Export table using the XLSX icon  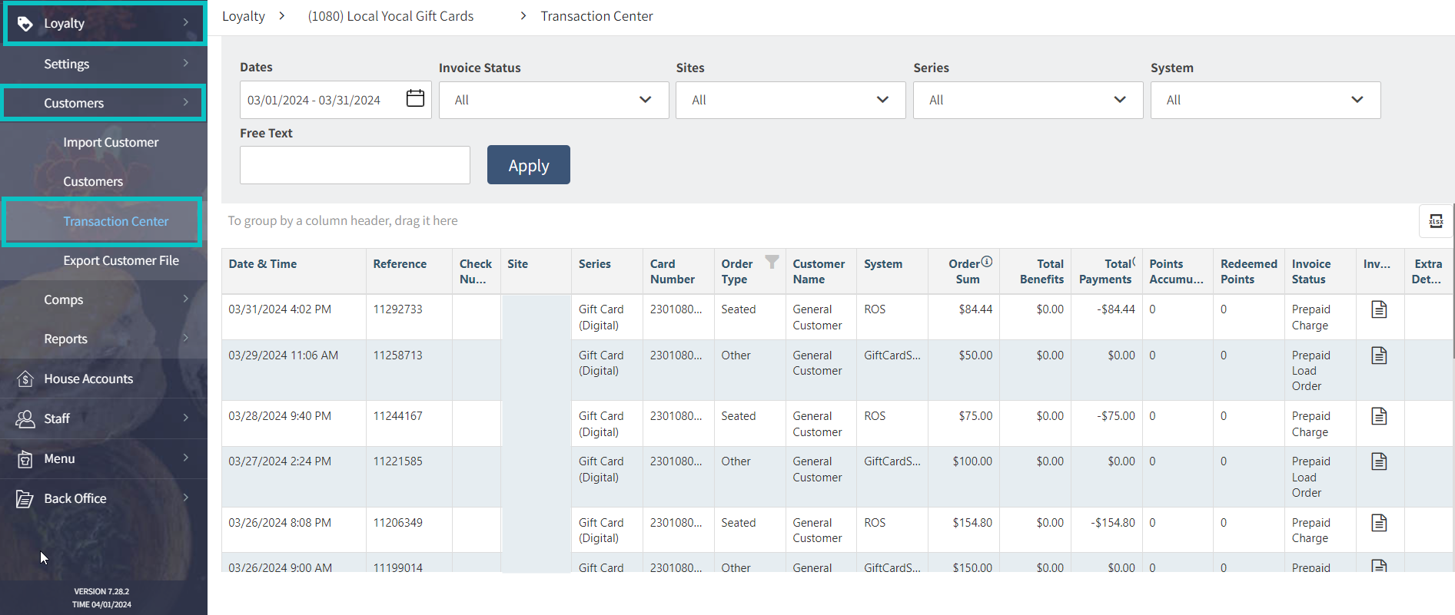tap(1435, 221)
